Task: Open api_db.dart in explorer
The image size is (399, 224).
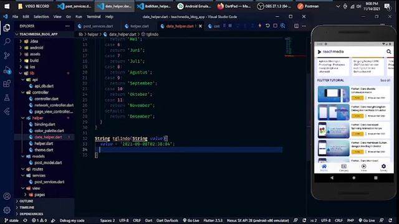Action: tap(44, 86)
